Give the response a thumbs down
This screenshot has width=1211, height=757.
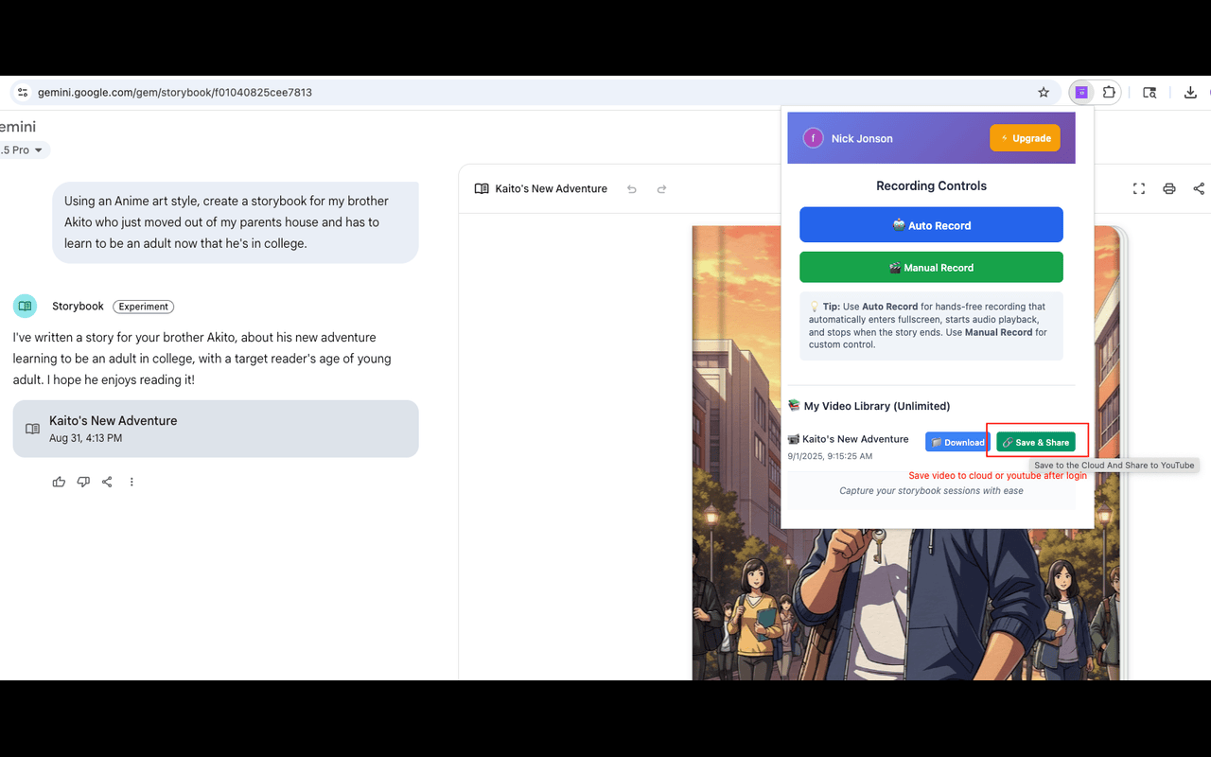click(x=83, y=482)
